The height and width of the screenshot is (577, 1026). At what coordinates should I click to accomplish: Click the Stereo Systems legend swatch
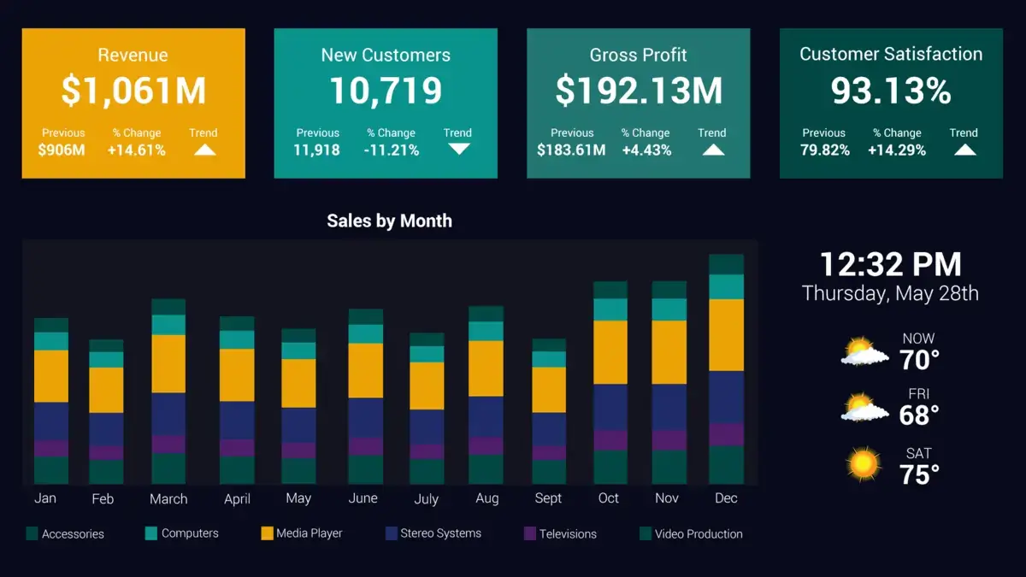[392, 533]
